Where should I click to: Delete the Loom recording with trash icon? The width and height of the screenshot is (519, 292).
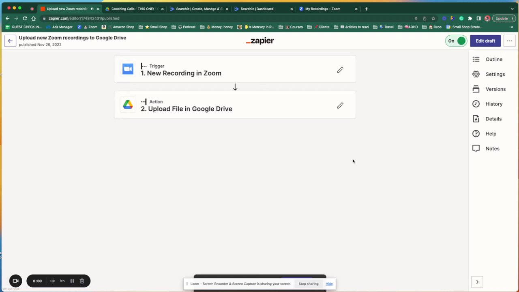tap(82, 281)
